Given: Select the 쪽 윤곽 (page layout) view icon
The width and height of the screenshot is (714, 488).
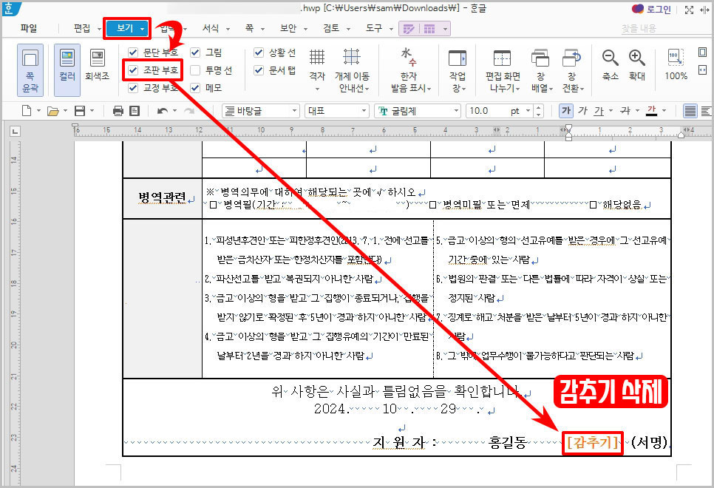Looking at the screenshot, I should 30,69.
